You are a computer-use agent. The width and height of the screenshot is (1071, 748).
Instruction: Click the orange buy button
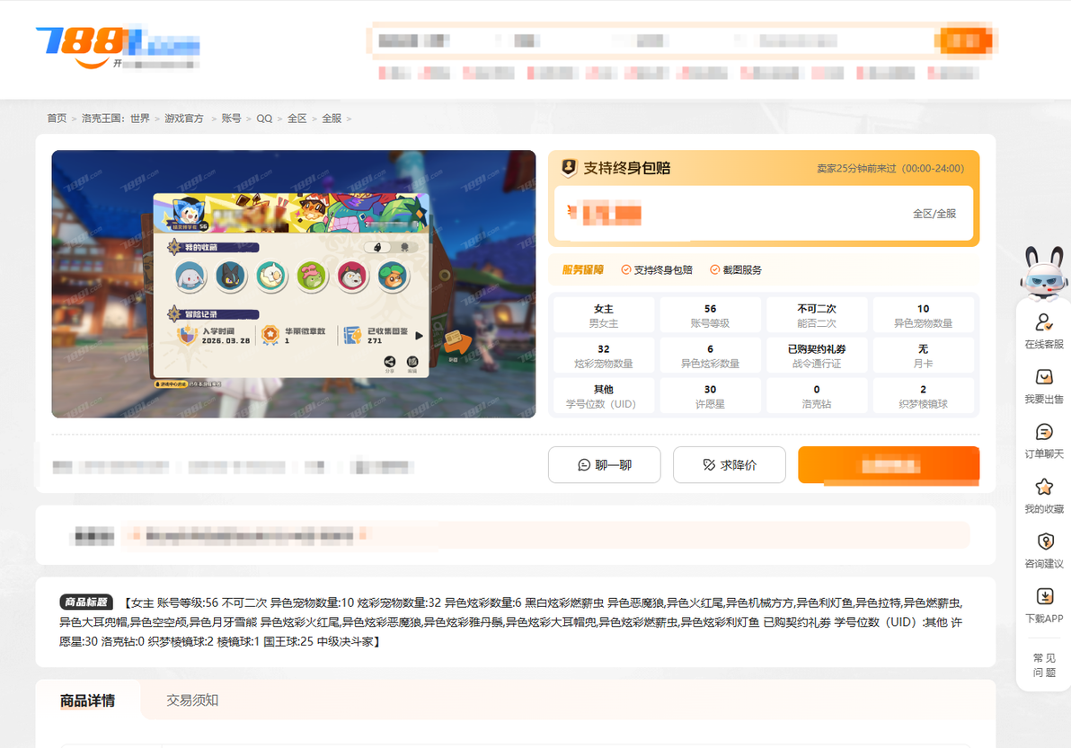tap(889, 465)
